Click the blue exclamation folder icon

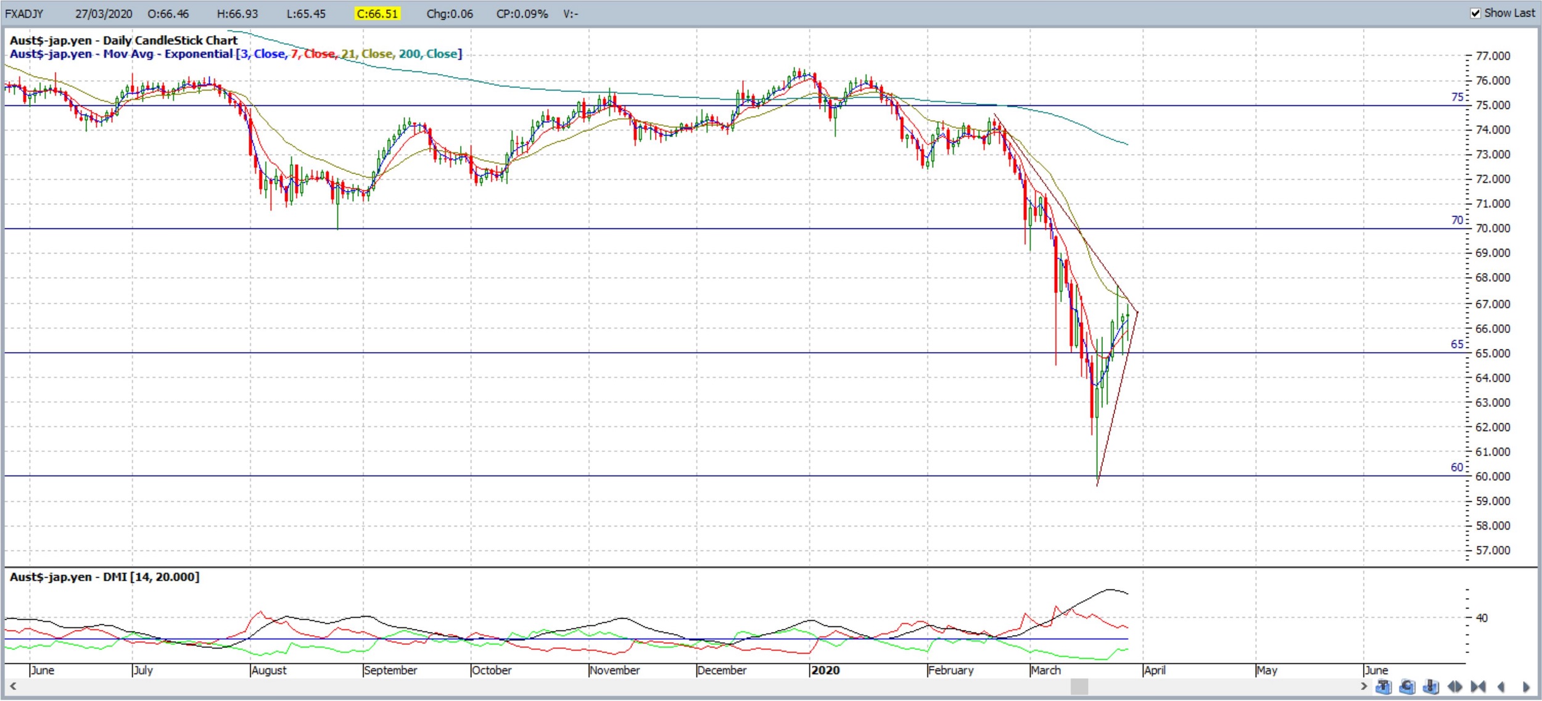(1430, 686)
